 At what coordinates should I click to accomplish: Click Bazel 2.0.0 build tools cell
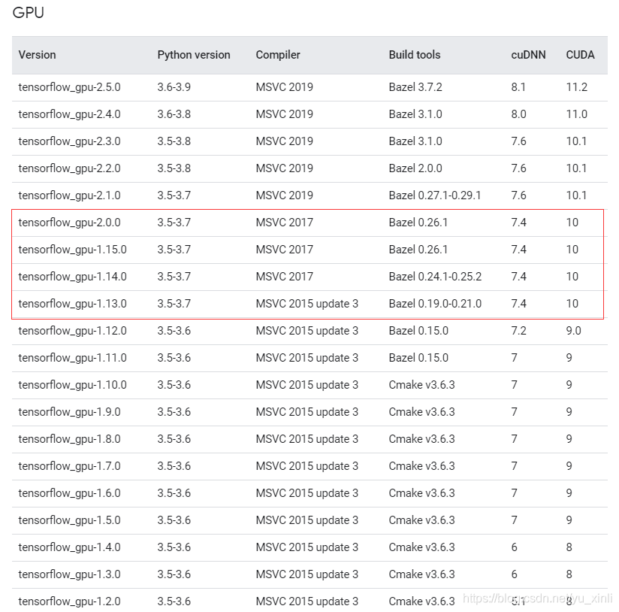pos(415,168)
